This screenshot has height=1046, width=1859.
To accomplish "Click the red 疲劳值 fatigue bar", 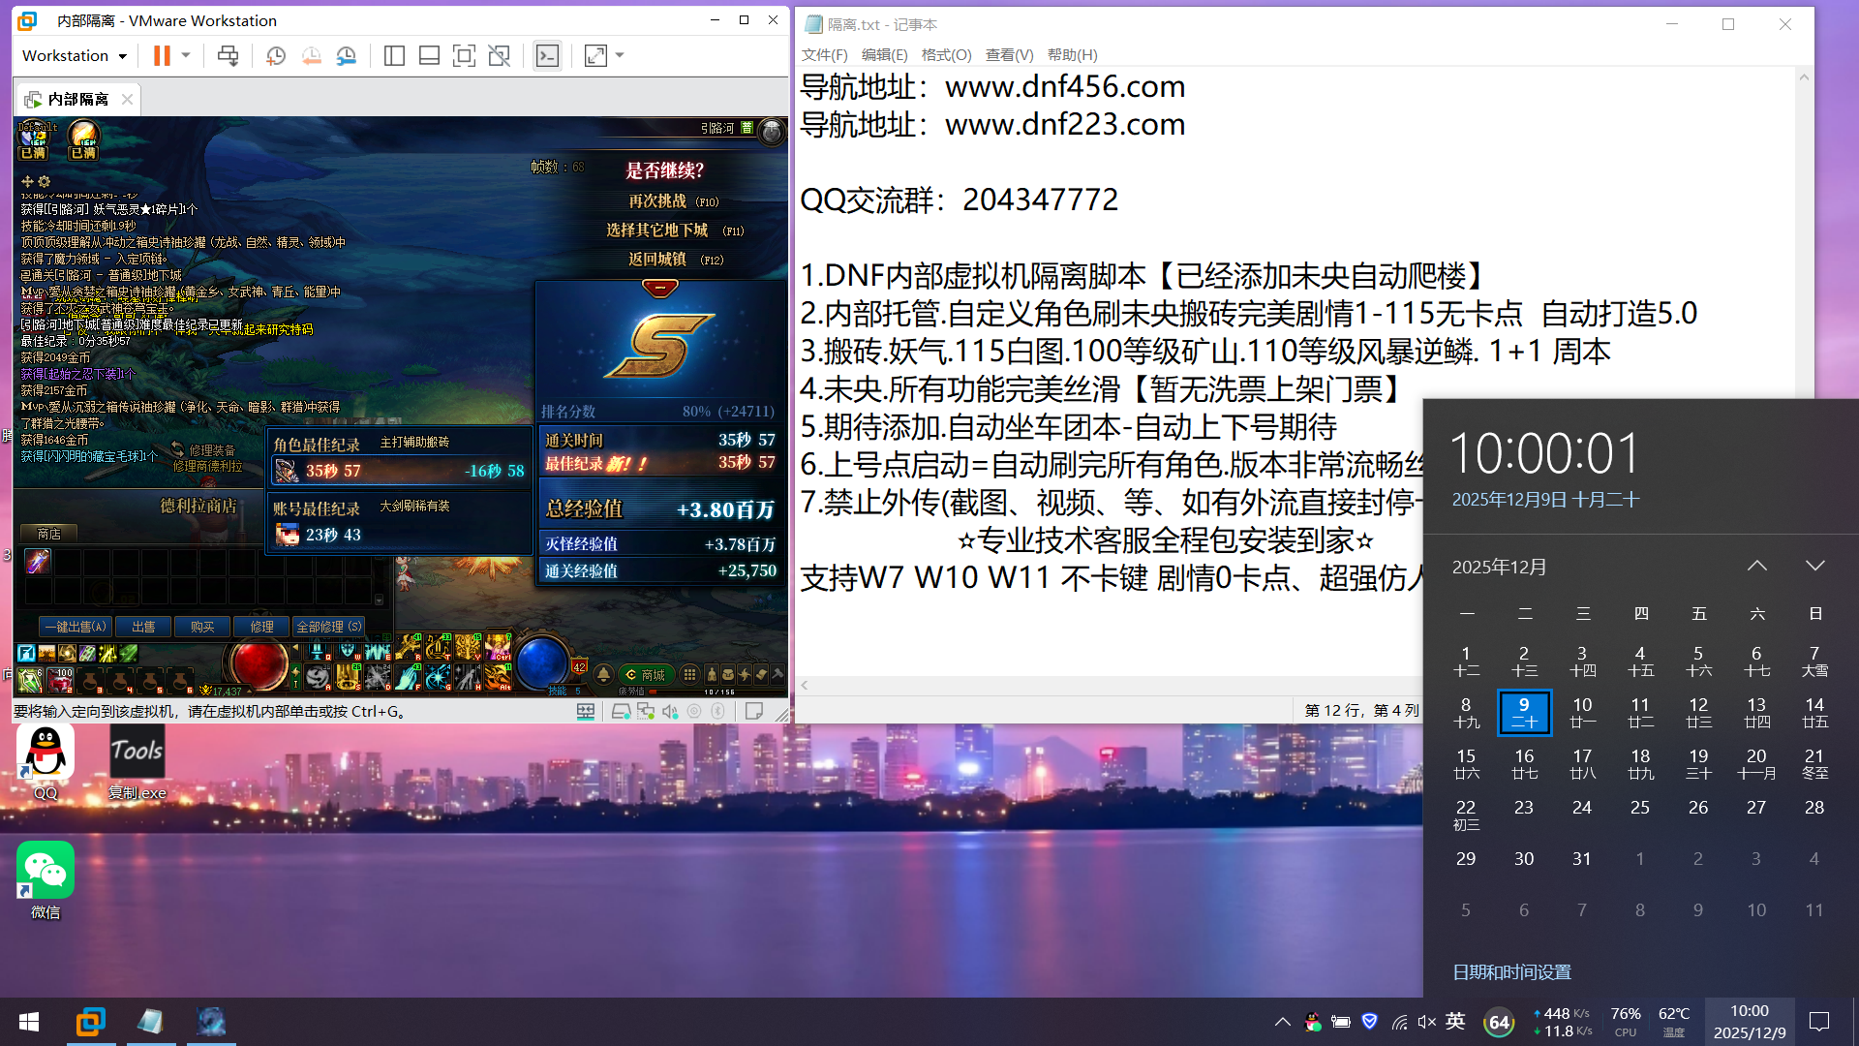I will [x=653, y=693].
